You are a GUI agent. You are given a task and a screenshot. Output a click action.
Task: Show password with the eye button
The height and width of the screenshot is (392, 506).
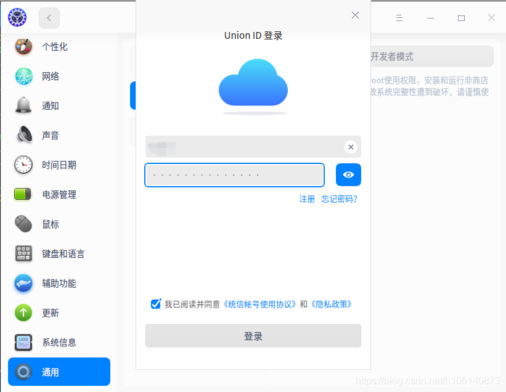pyautogui.click(x=348, y=175)
